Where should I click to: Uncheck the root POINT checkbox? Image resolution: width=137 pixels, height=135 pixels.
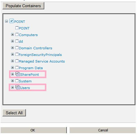pyautogui.click(x=11, y=21)
